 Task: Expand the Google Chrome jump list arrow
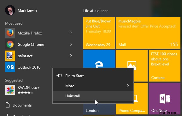(71, 44)
